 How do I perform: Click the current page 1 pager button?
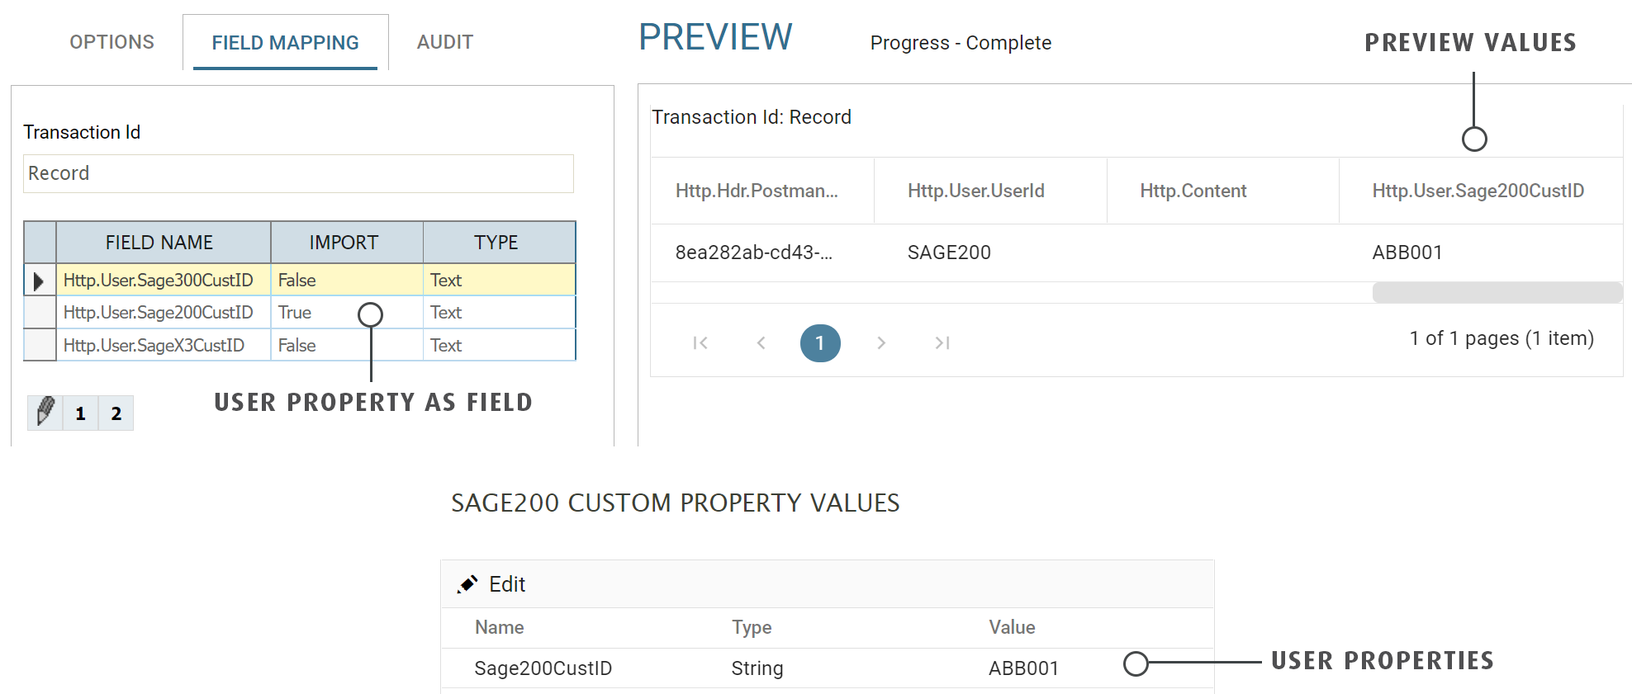point(819,342)
